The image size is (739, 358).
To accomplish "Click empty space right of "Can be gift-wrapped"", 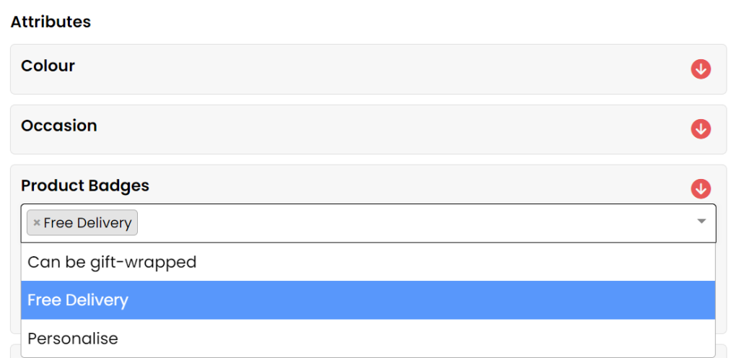I will point(447,262).
